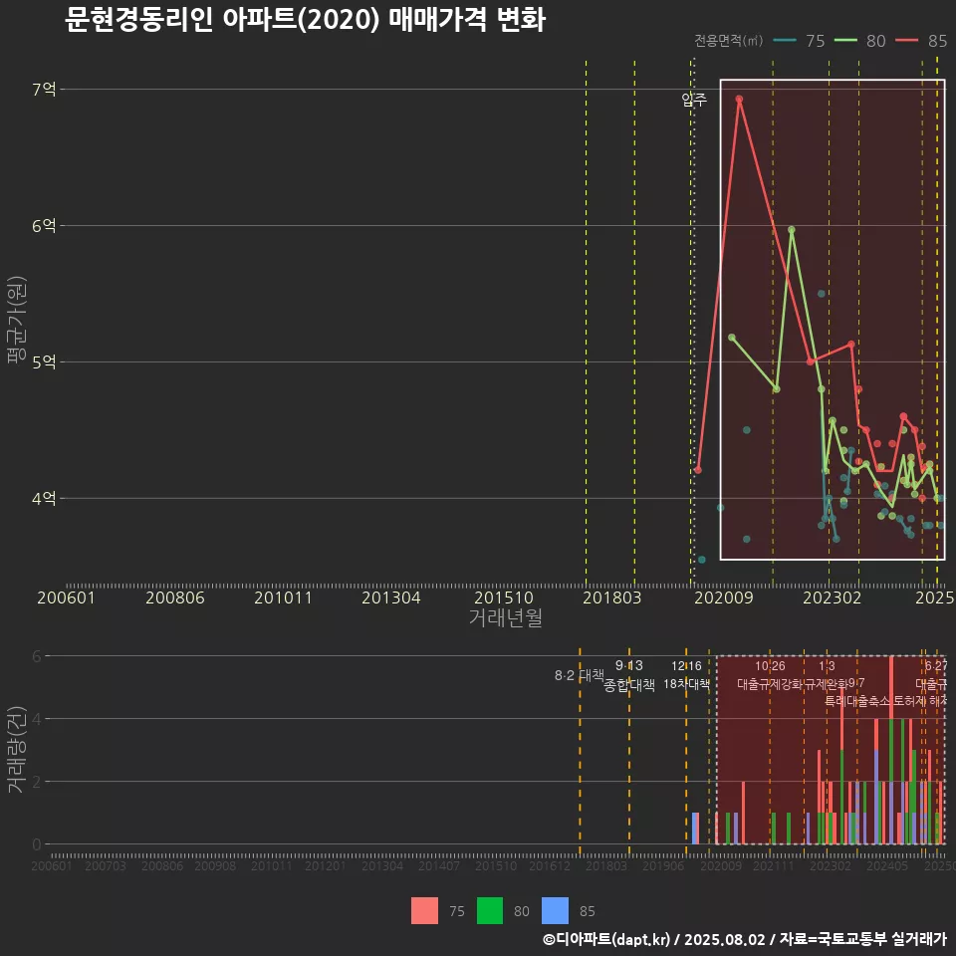Click the 특례대출축소 annotation text
956x956 pixels.
tap(857, 701)
